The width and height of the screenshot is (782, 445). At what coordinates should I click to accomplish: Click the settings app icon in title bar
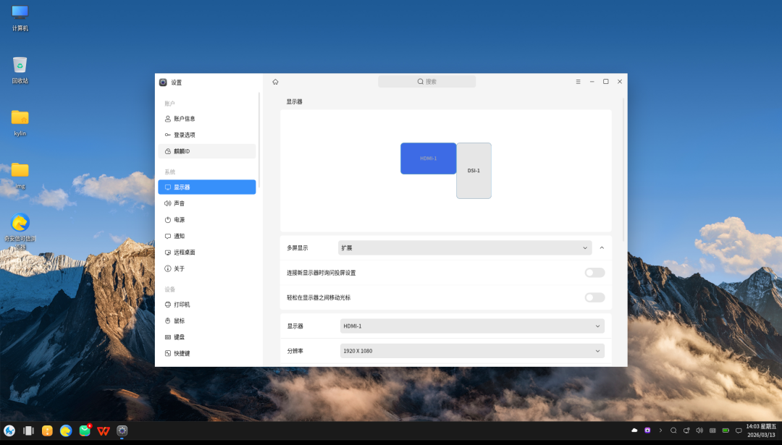pyautogui.click(x=163, y=82)
